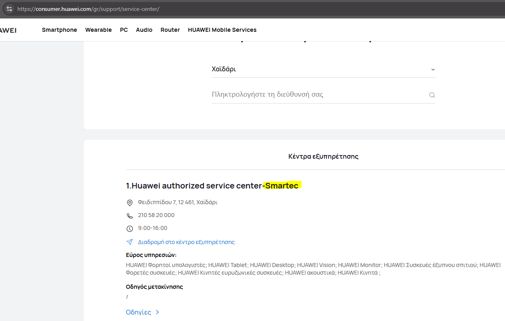Click phone number 210 58 20 000
Screen dimensions: 505x321
[x=156, y=215]
